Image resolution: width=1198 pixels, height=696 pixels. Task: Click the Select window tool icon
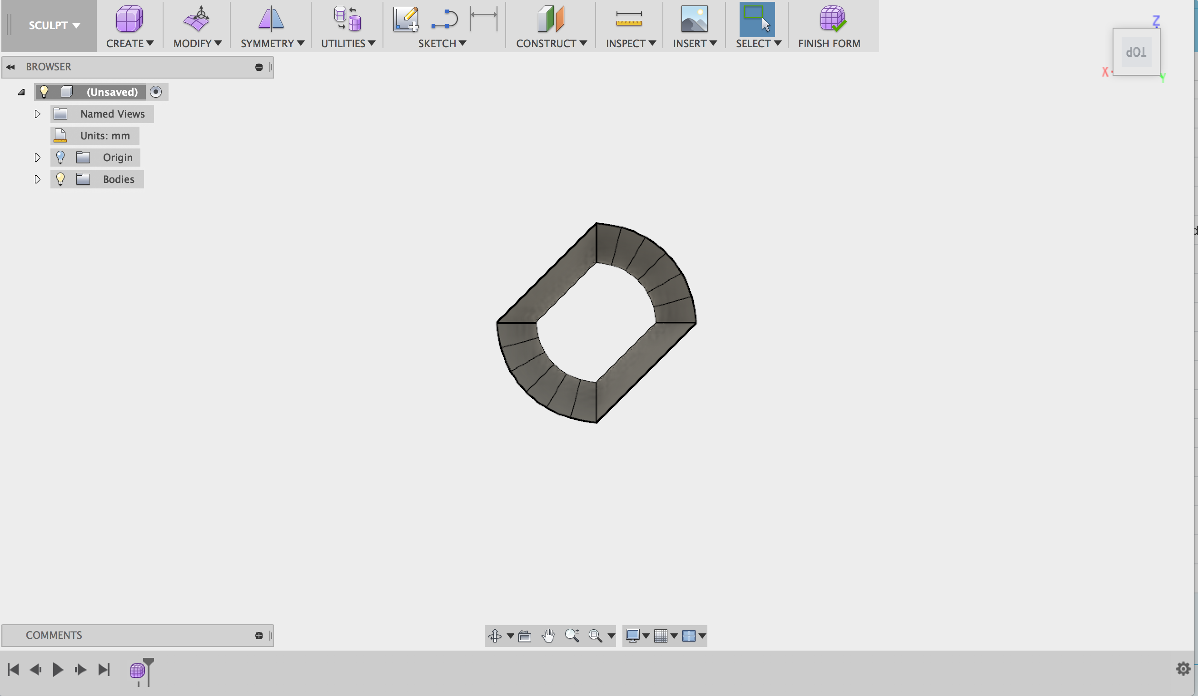point(757,19)
